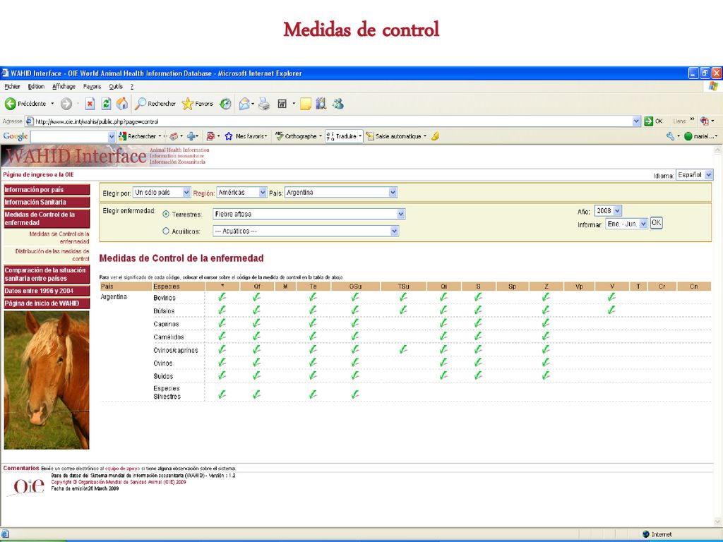Open the Google toolbar wrench settings
Image resolution: width=723 pixels, height=542 pixels.
coord(671,136)
